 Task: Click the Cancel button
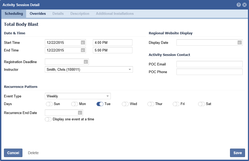click(x=13, y=153)
